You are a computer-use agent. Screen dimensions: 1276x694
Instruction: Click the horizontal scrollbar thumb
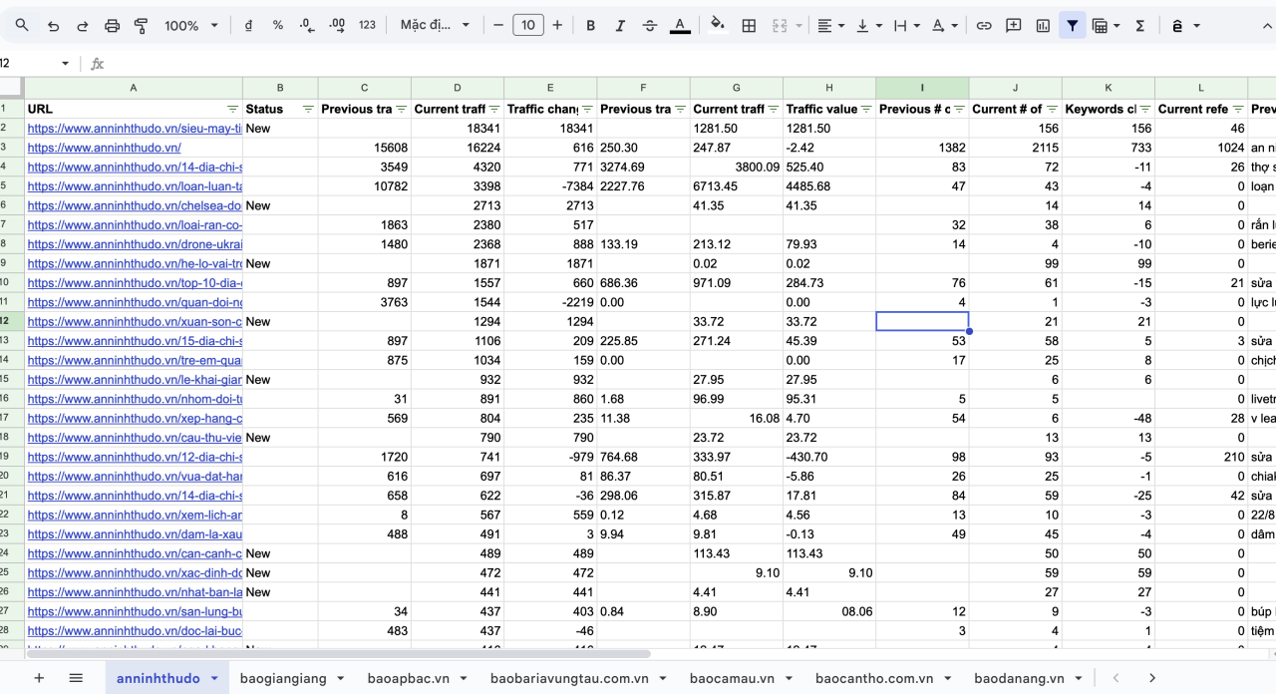click(x=339, y=654)
